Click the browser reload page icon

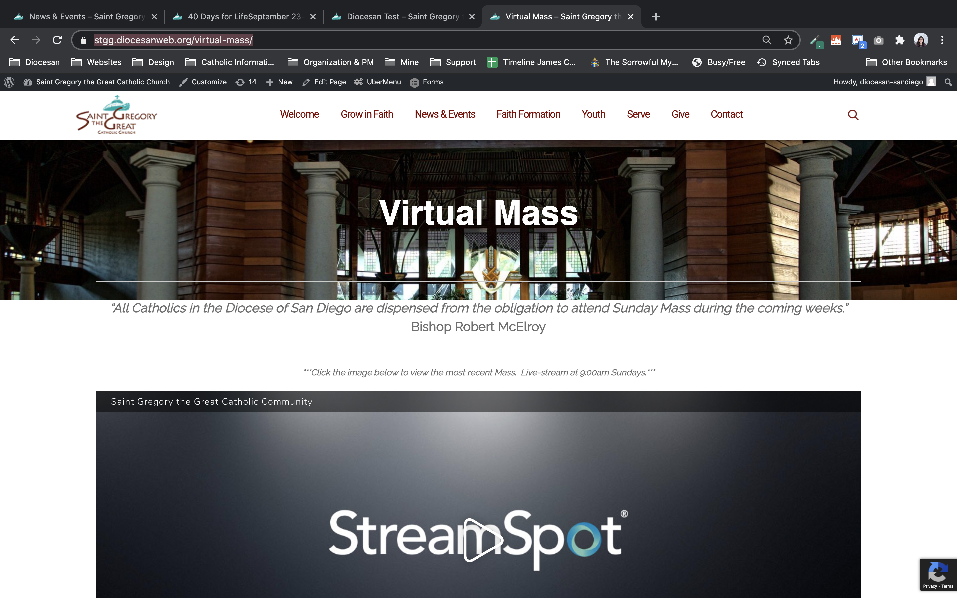click(57, 40)
